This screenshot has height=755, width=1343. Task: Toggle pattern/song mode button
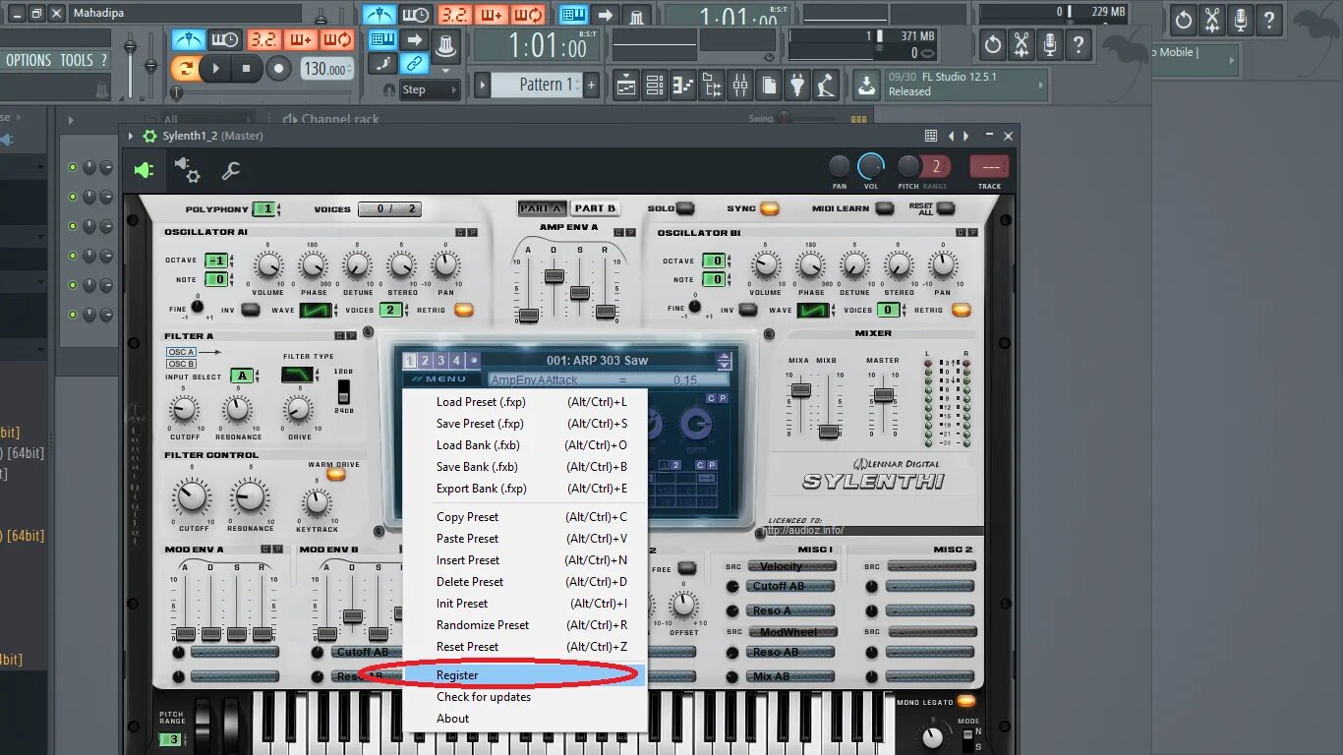point(184,68)
